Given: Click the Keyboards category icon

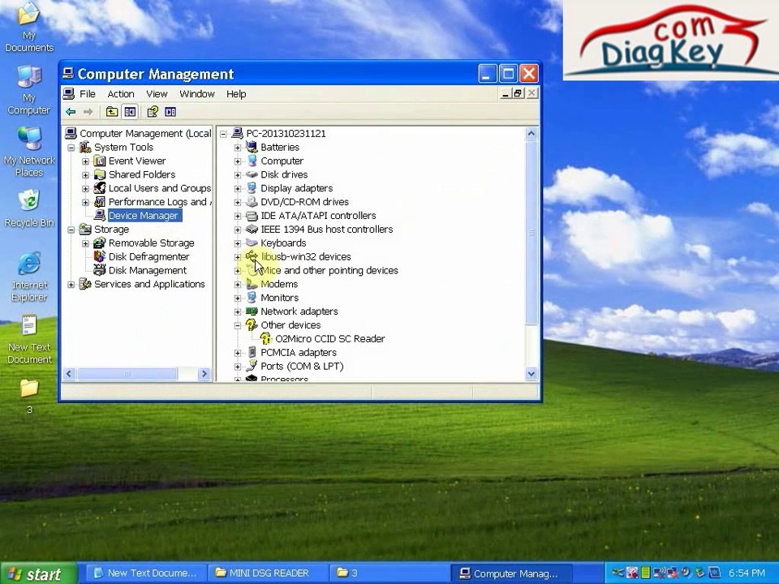Looking at the screenshot, I should pos(252,243).
